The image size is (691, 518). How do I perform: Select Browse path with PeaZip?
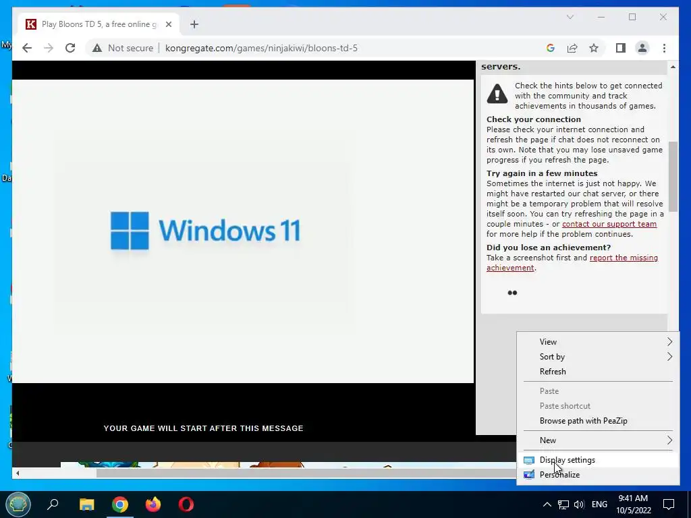(x=598, y=421)
